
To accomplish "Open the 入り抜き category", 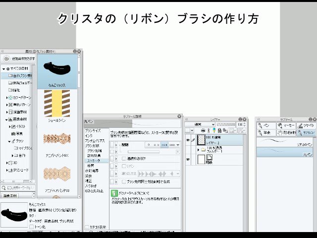I will tap(91, 186).
